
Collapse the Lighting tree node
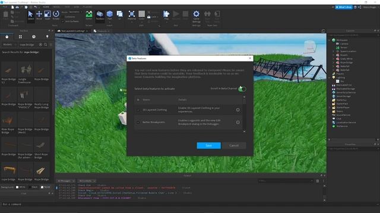click(330, 78)
